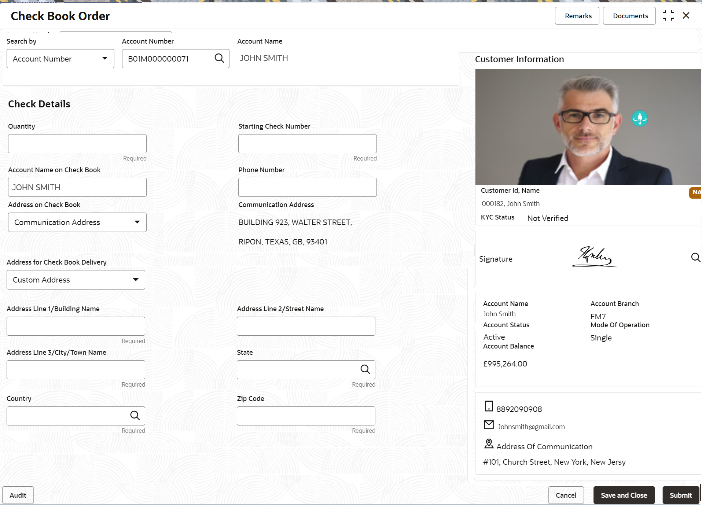Image resolution: width=702 pixels, height=505 pixels.
Task: Click the account branch value FM7
Action: (x=598, y=316)
